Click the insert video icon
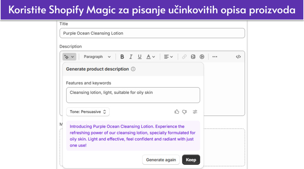Image resolution: width=304 pixels, height=169 pixels. pos(202,57)
